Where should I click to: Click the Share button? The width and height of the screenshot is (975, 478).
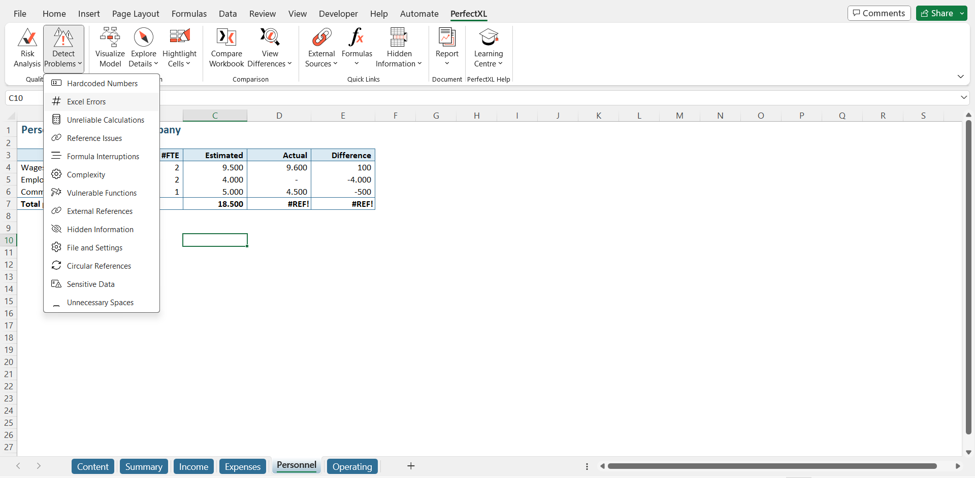(937, 13)
